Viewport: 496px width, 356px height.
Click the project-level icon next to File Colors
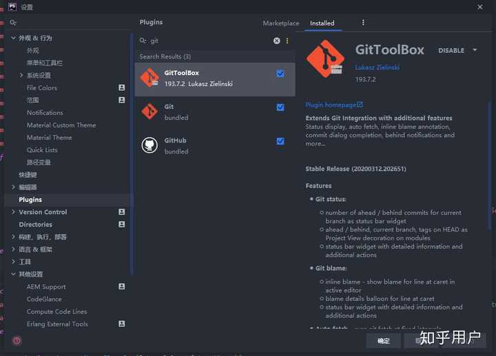tap(122, 88)
